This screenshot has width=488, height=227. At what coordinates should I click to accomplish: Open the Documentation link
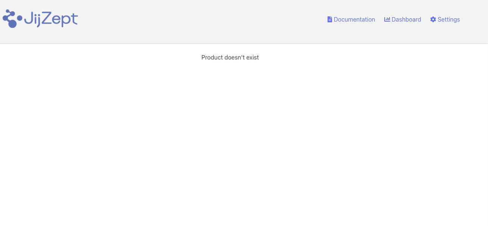point(351,19)
